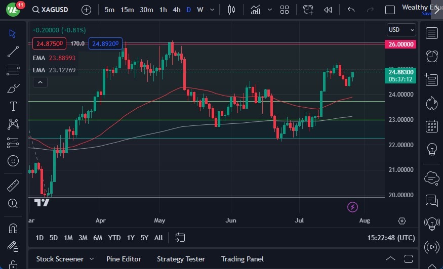Open the indicators menu icon
The height and width of the screenshot is (269, 443).
point(256,10)
